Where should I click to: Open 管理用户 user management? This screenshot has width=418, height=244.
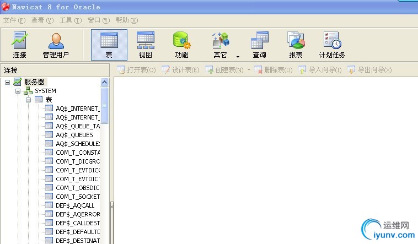[56, 45]
